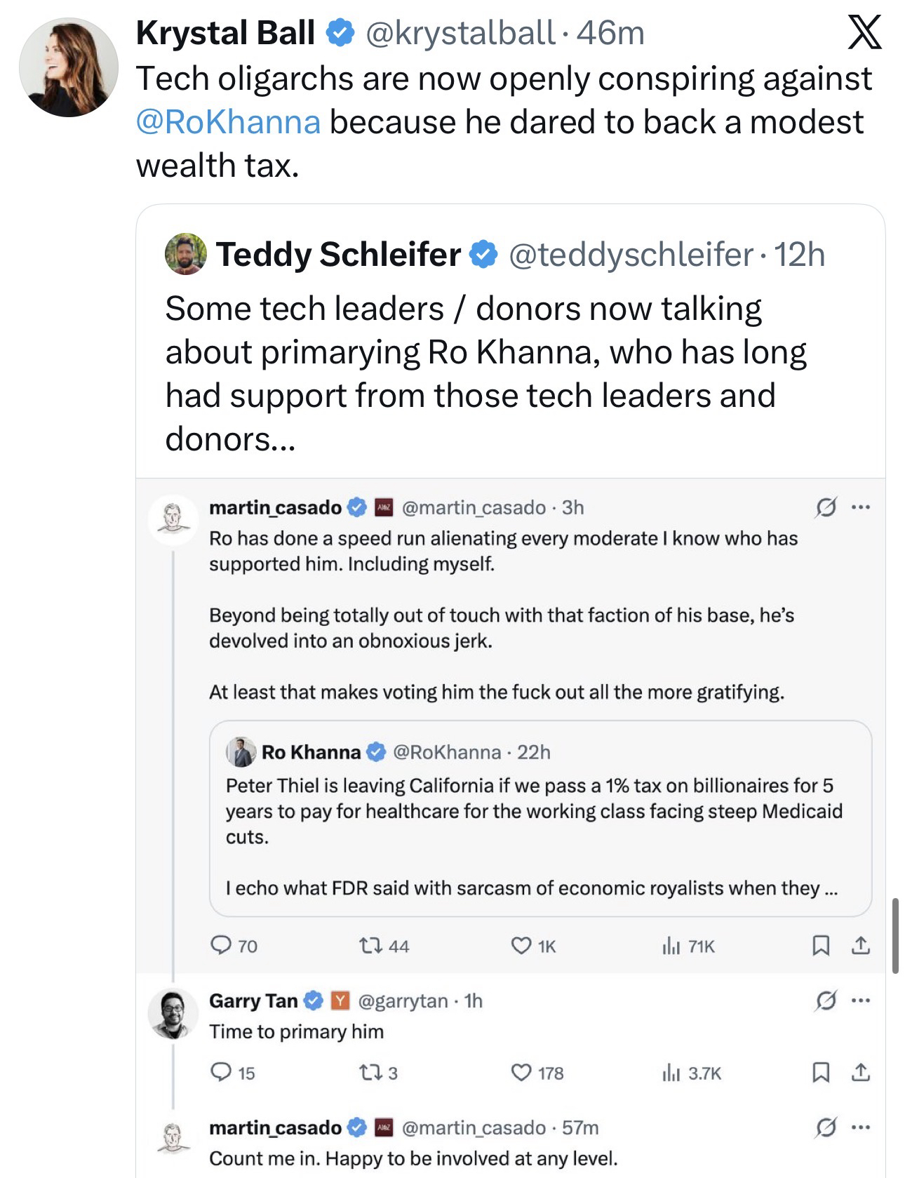905x1178 pixels.
Task: Open Teddy Schleifer's profile name
Action: point(338,254)
